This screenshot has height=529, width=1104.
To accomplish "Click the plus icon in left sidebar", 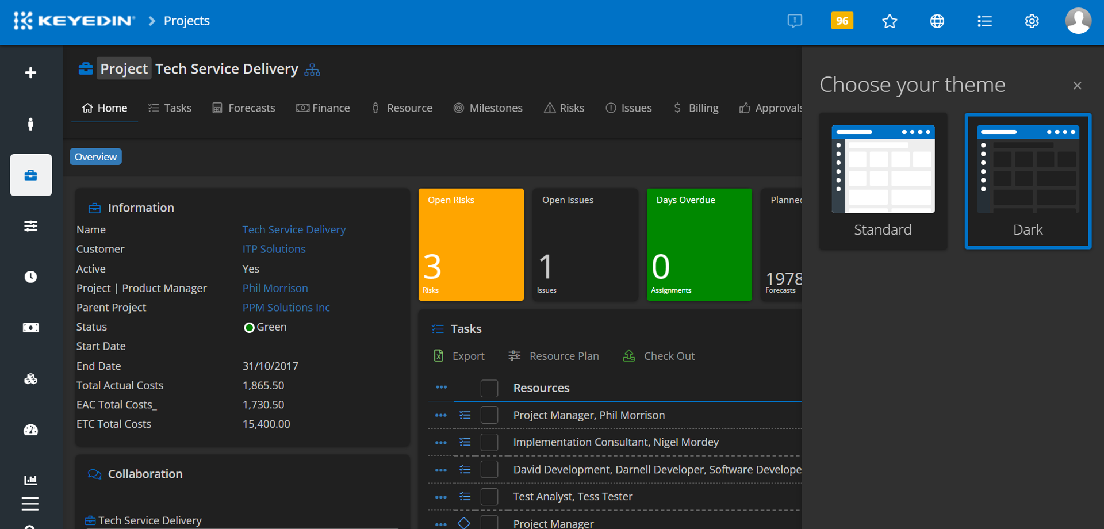I will pyautogui.click(x=30, y=72).
